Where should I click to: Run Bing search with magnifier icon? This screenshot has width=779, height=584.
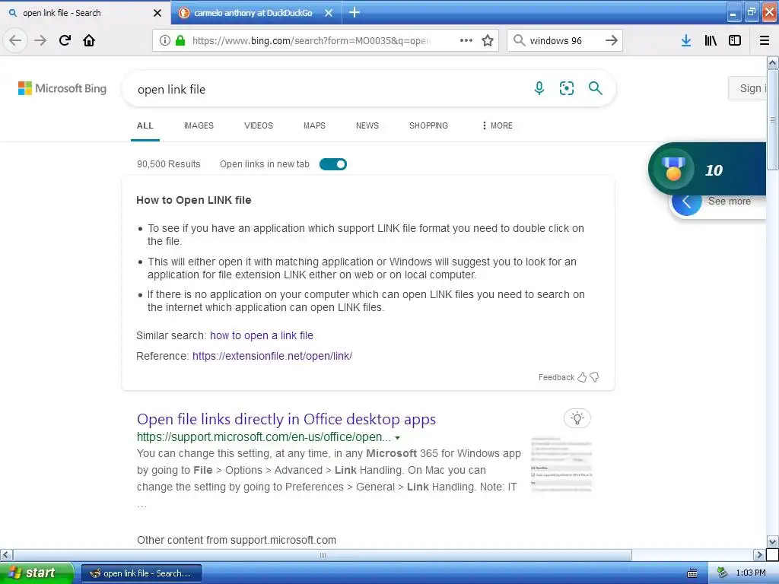click(595, 88)
